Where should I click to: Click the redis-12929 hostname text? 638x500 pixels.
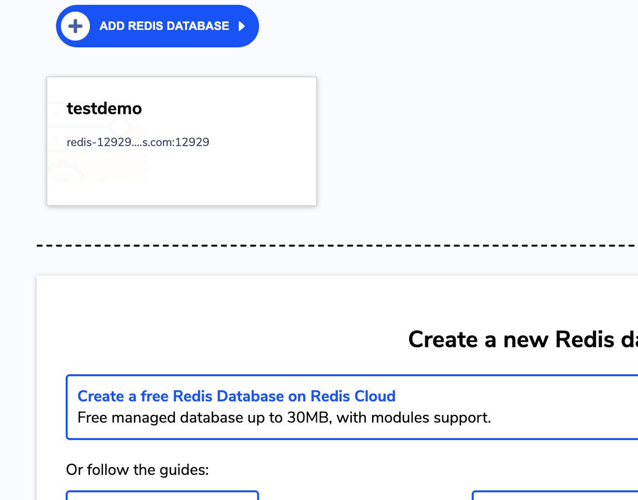pyautogui.click(x=138, y=142)
